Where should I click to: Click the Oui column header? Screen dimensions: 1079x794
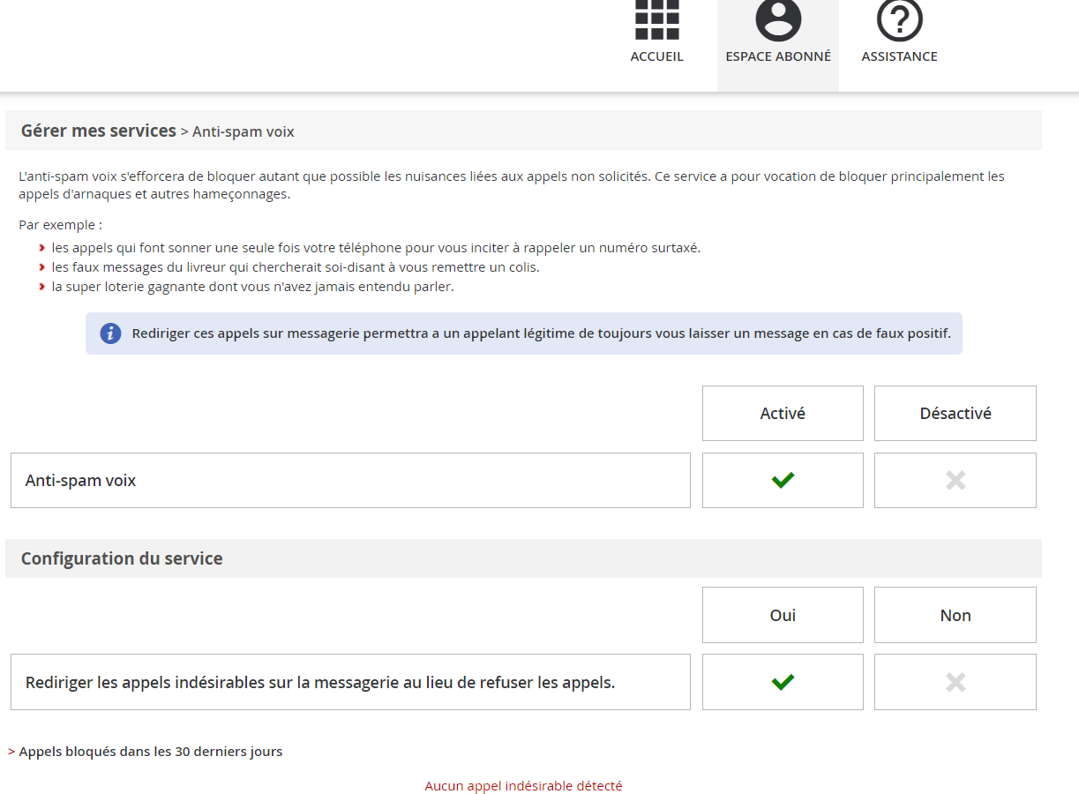(x=783, y=615)
